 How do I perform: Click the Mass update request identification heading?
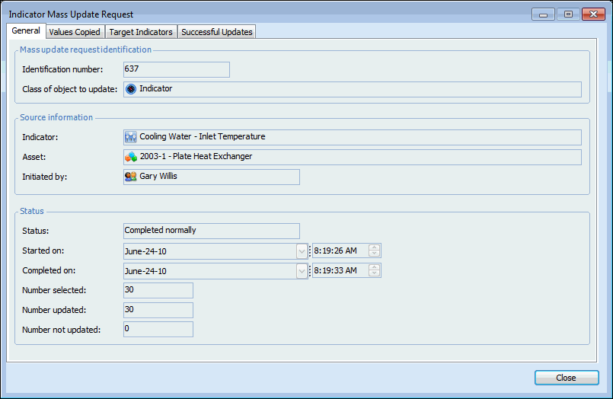pyautogui.click(x=85, y=49)
